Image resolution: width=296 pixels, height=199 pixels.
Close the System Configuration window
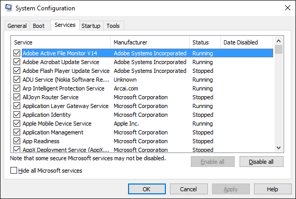coord(288,8)
